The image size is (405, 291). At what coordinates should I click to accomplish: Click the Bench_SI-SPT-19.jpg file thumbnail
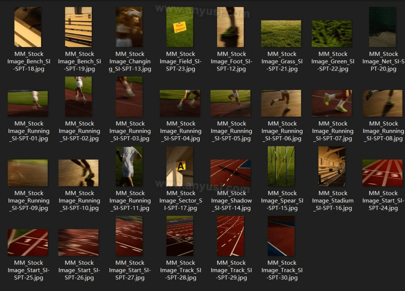[x=78, y=27]
